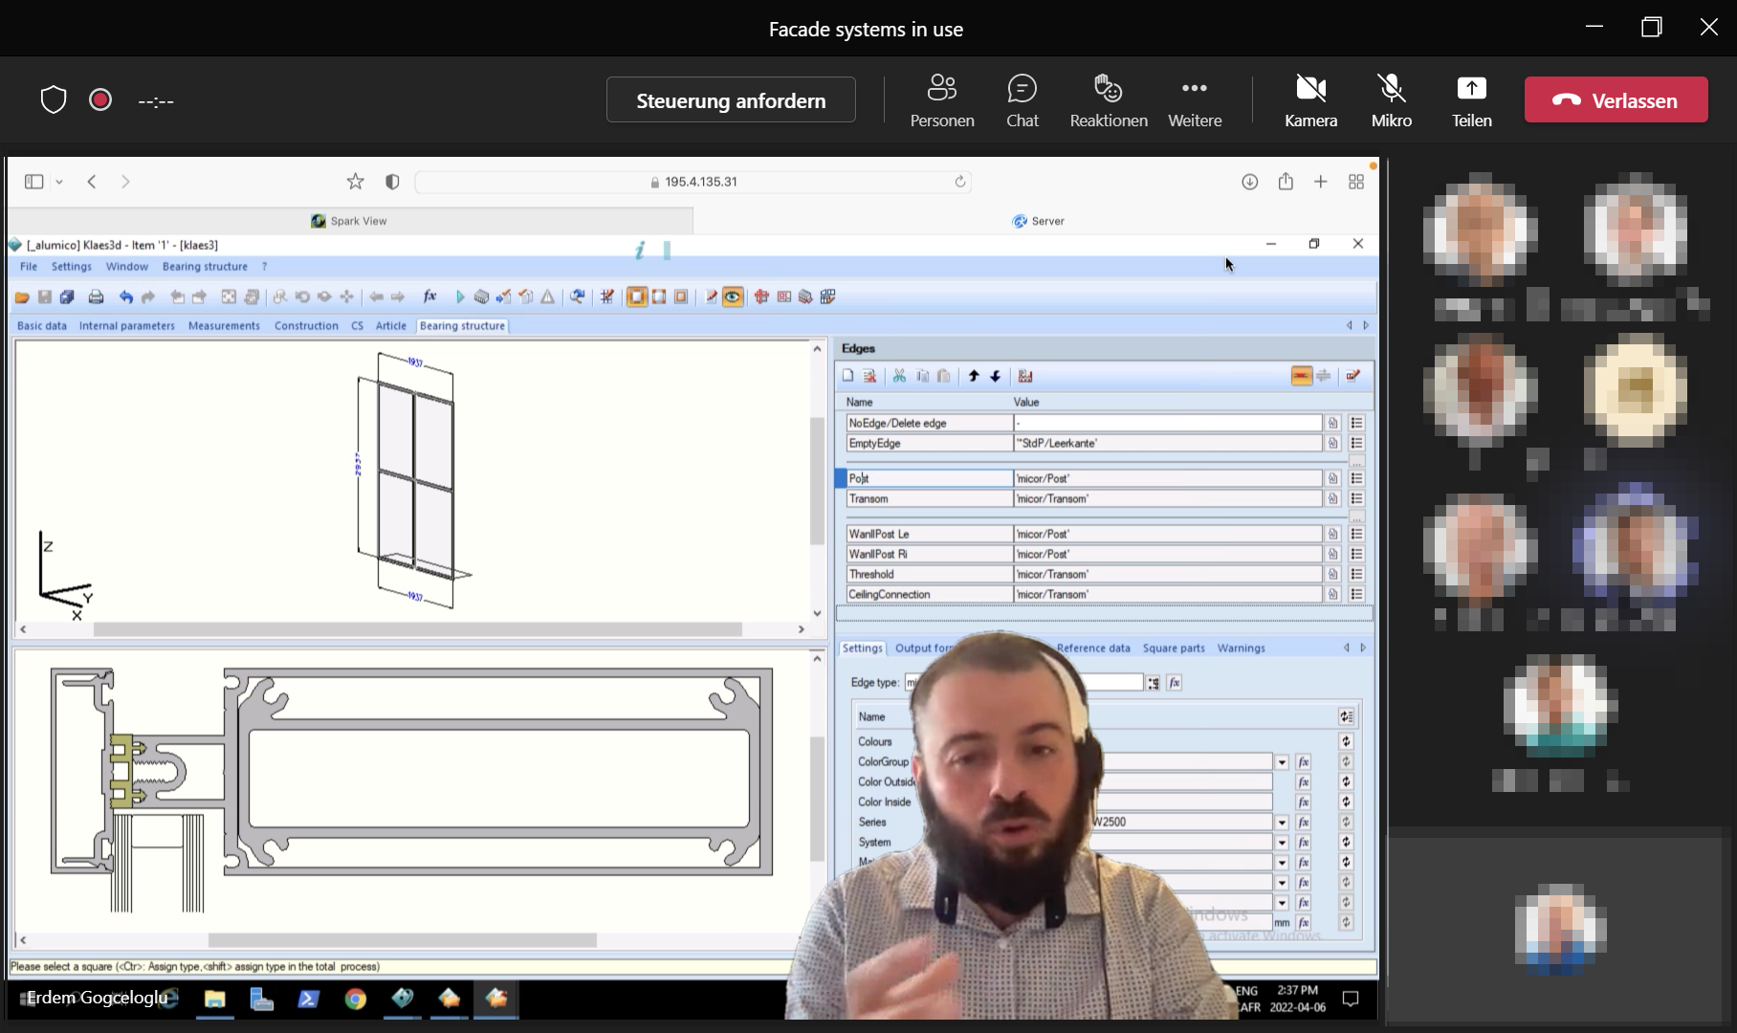Open the Bearing structure menu
Screen dimensions: 1737x1033
[x=205, y=267]
